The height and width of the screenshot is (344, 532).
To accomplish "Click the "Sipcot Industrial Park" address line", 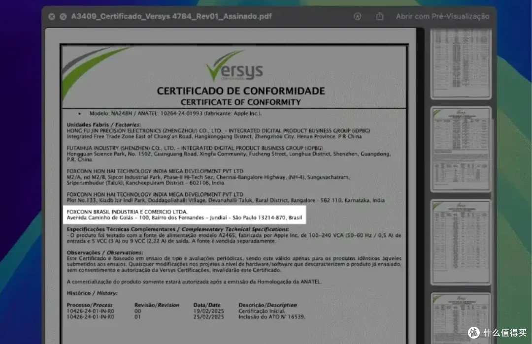I will [208, 177].
